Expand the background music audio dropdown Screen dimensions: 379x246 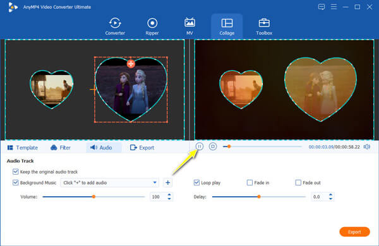155,182
